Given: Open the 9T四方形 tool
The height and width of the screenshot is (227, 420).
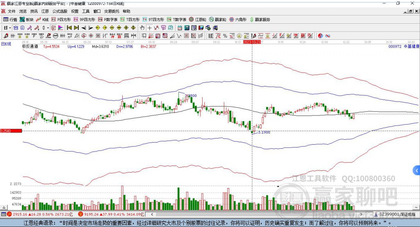Looking at the screenshot, I should (153, 20).
